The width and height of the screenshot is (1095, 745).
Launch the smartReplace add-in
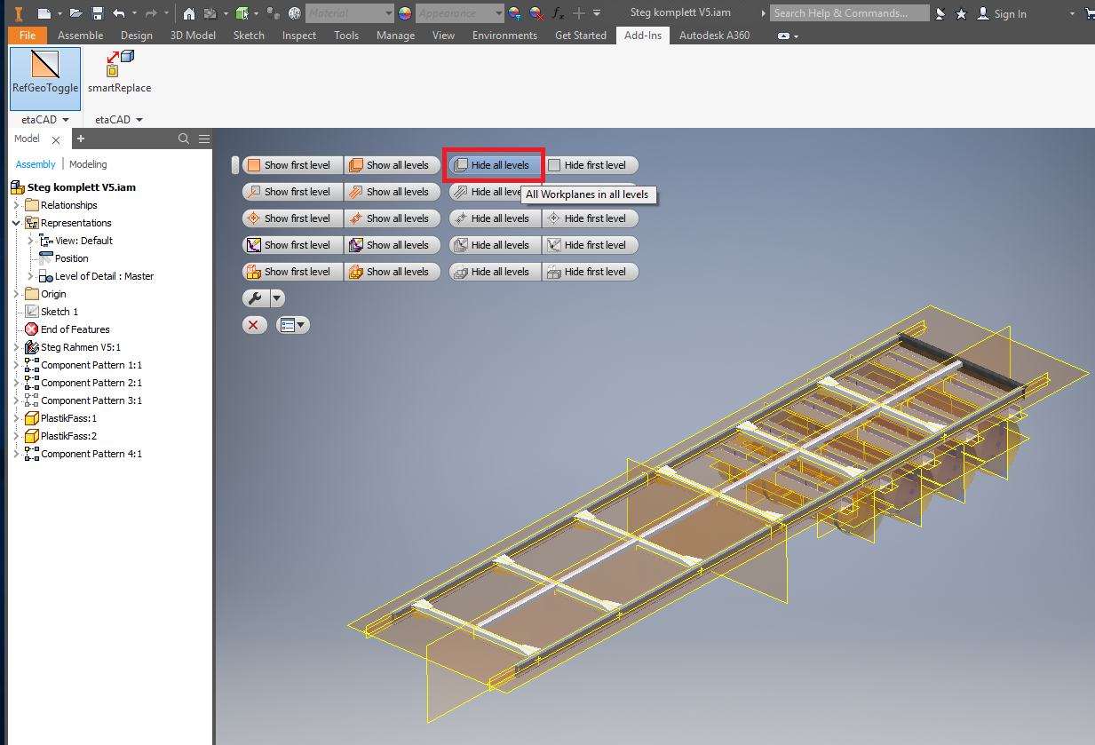click(119, 73)
